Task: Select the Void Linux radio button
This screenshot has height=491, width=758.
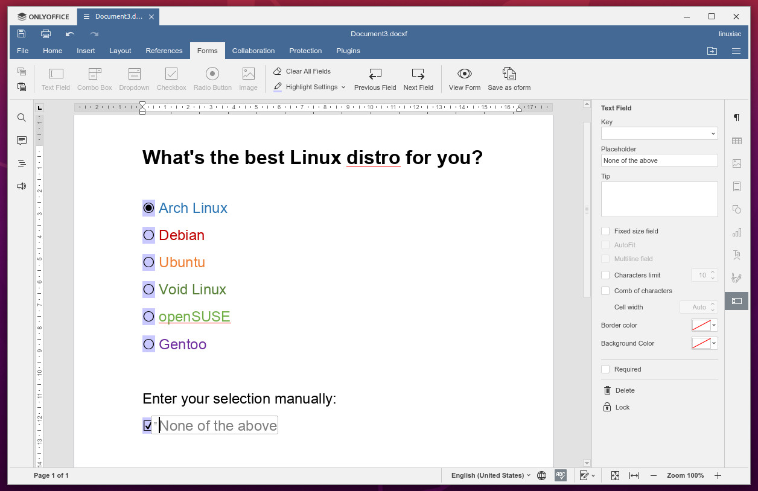Action: (148, 290)
